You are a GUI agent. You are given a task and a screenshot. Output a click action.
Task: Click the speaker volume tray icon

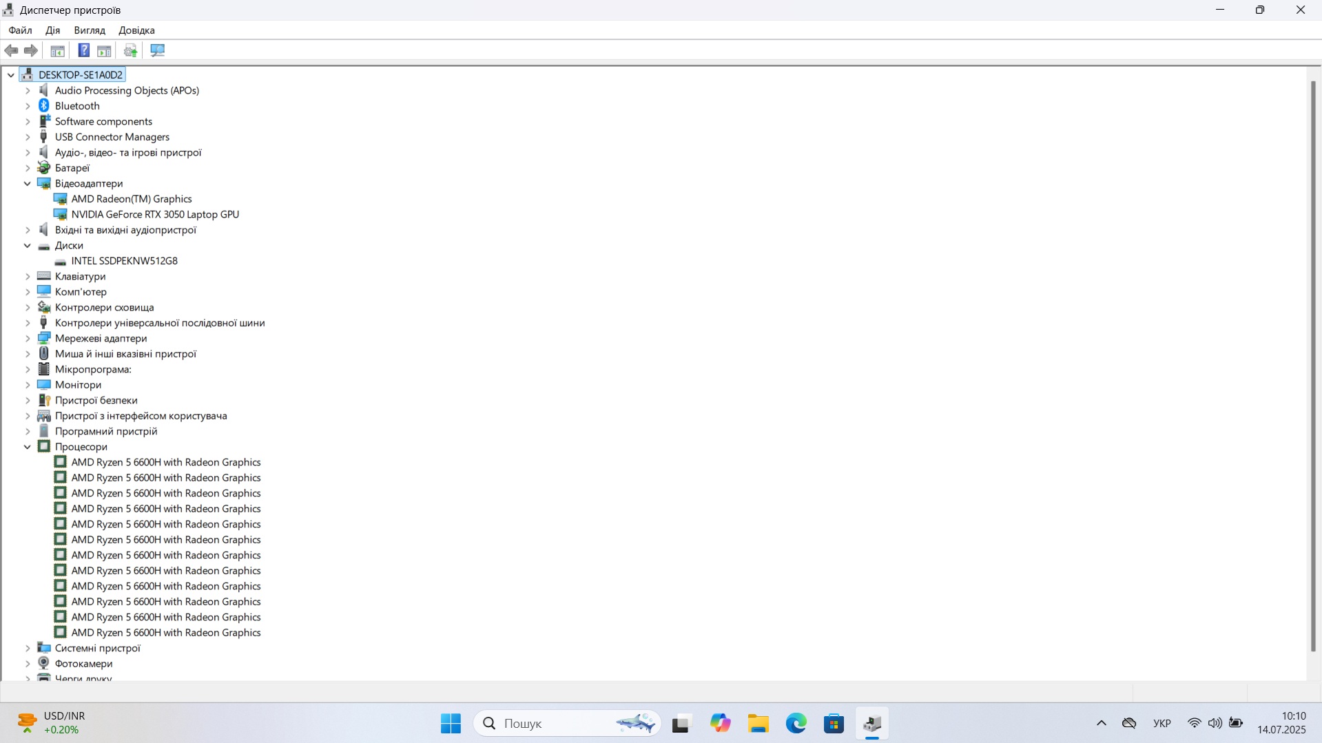click(1215, 723)
